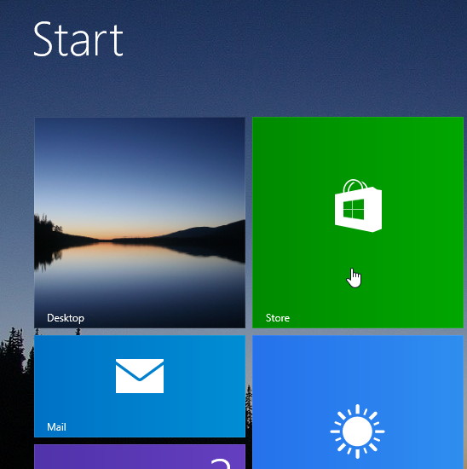Open the Weather sun icon
The height and width of the screenshot is (469, 467).
point(357,431)
